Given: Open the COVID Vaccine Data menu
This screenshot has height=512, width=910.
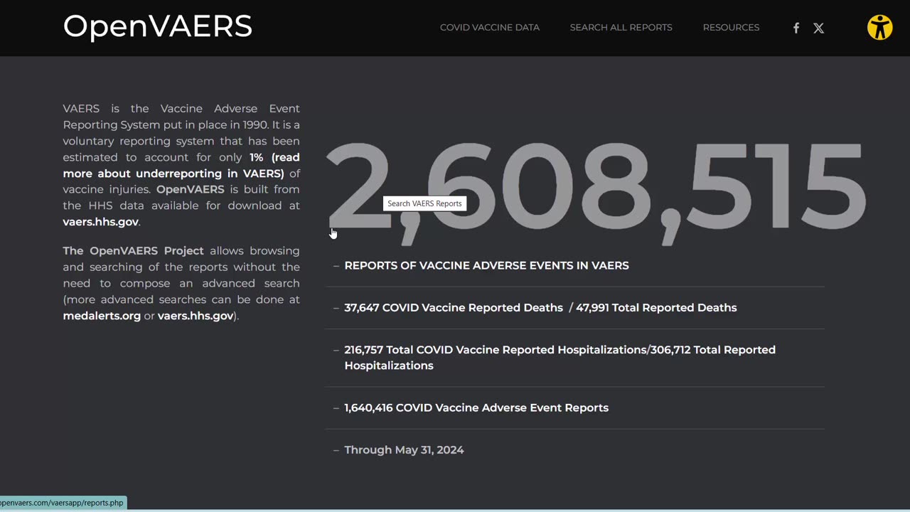Looking at the screenshot, I should click(490, 28).
